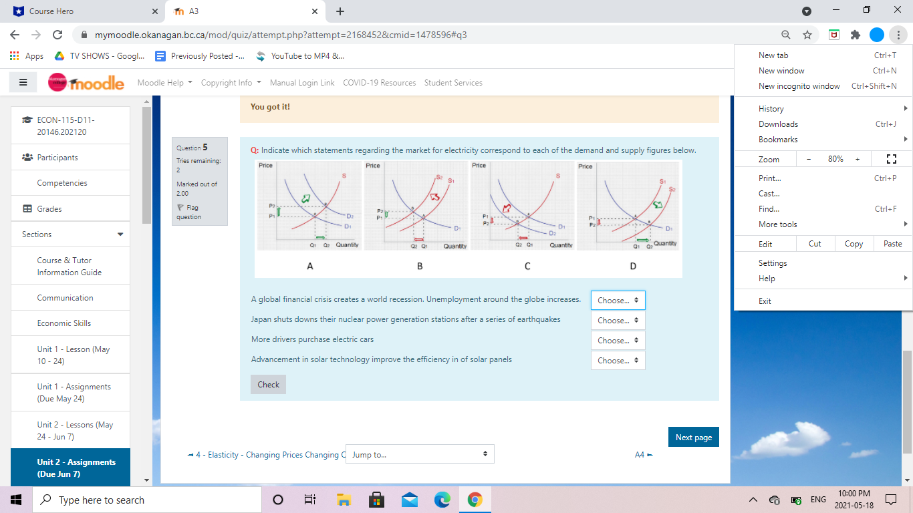Viewport: 913px width, 513px height.
Task: Open the dropdown for the Japan nuclear shutdown statement
Action: coord(618,321)
